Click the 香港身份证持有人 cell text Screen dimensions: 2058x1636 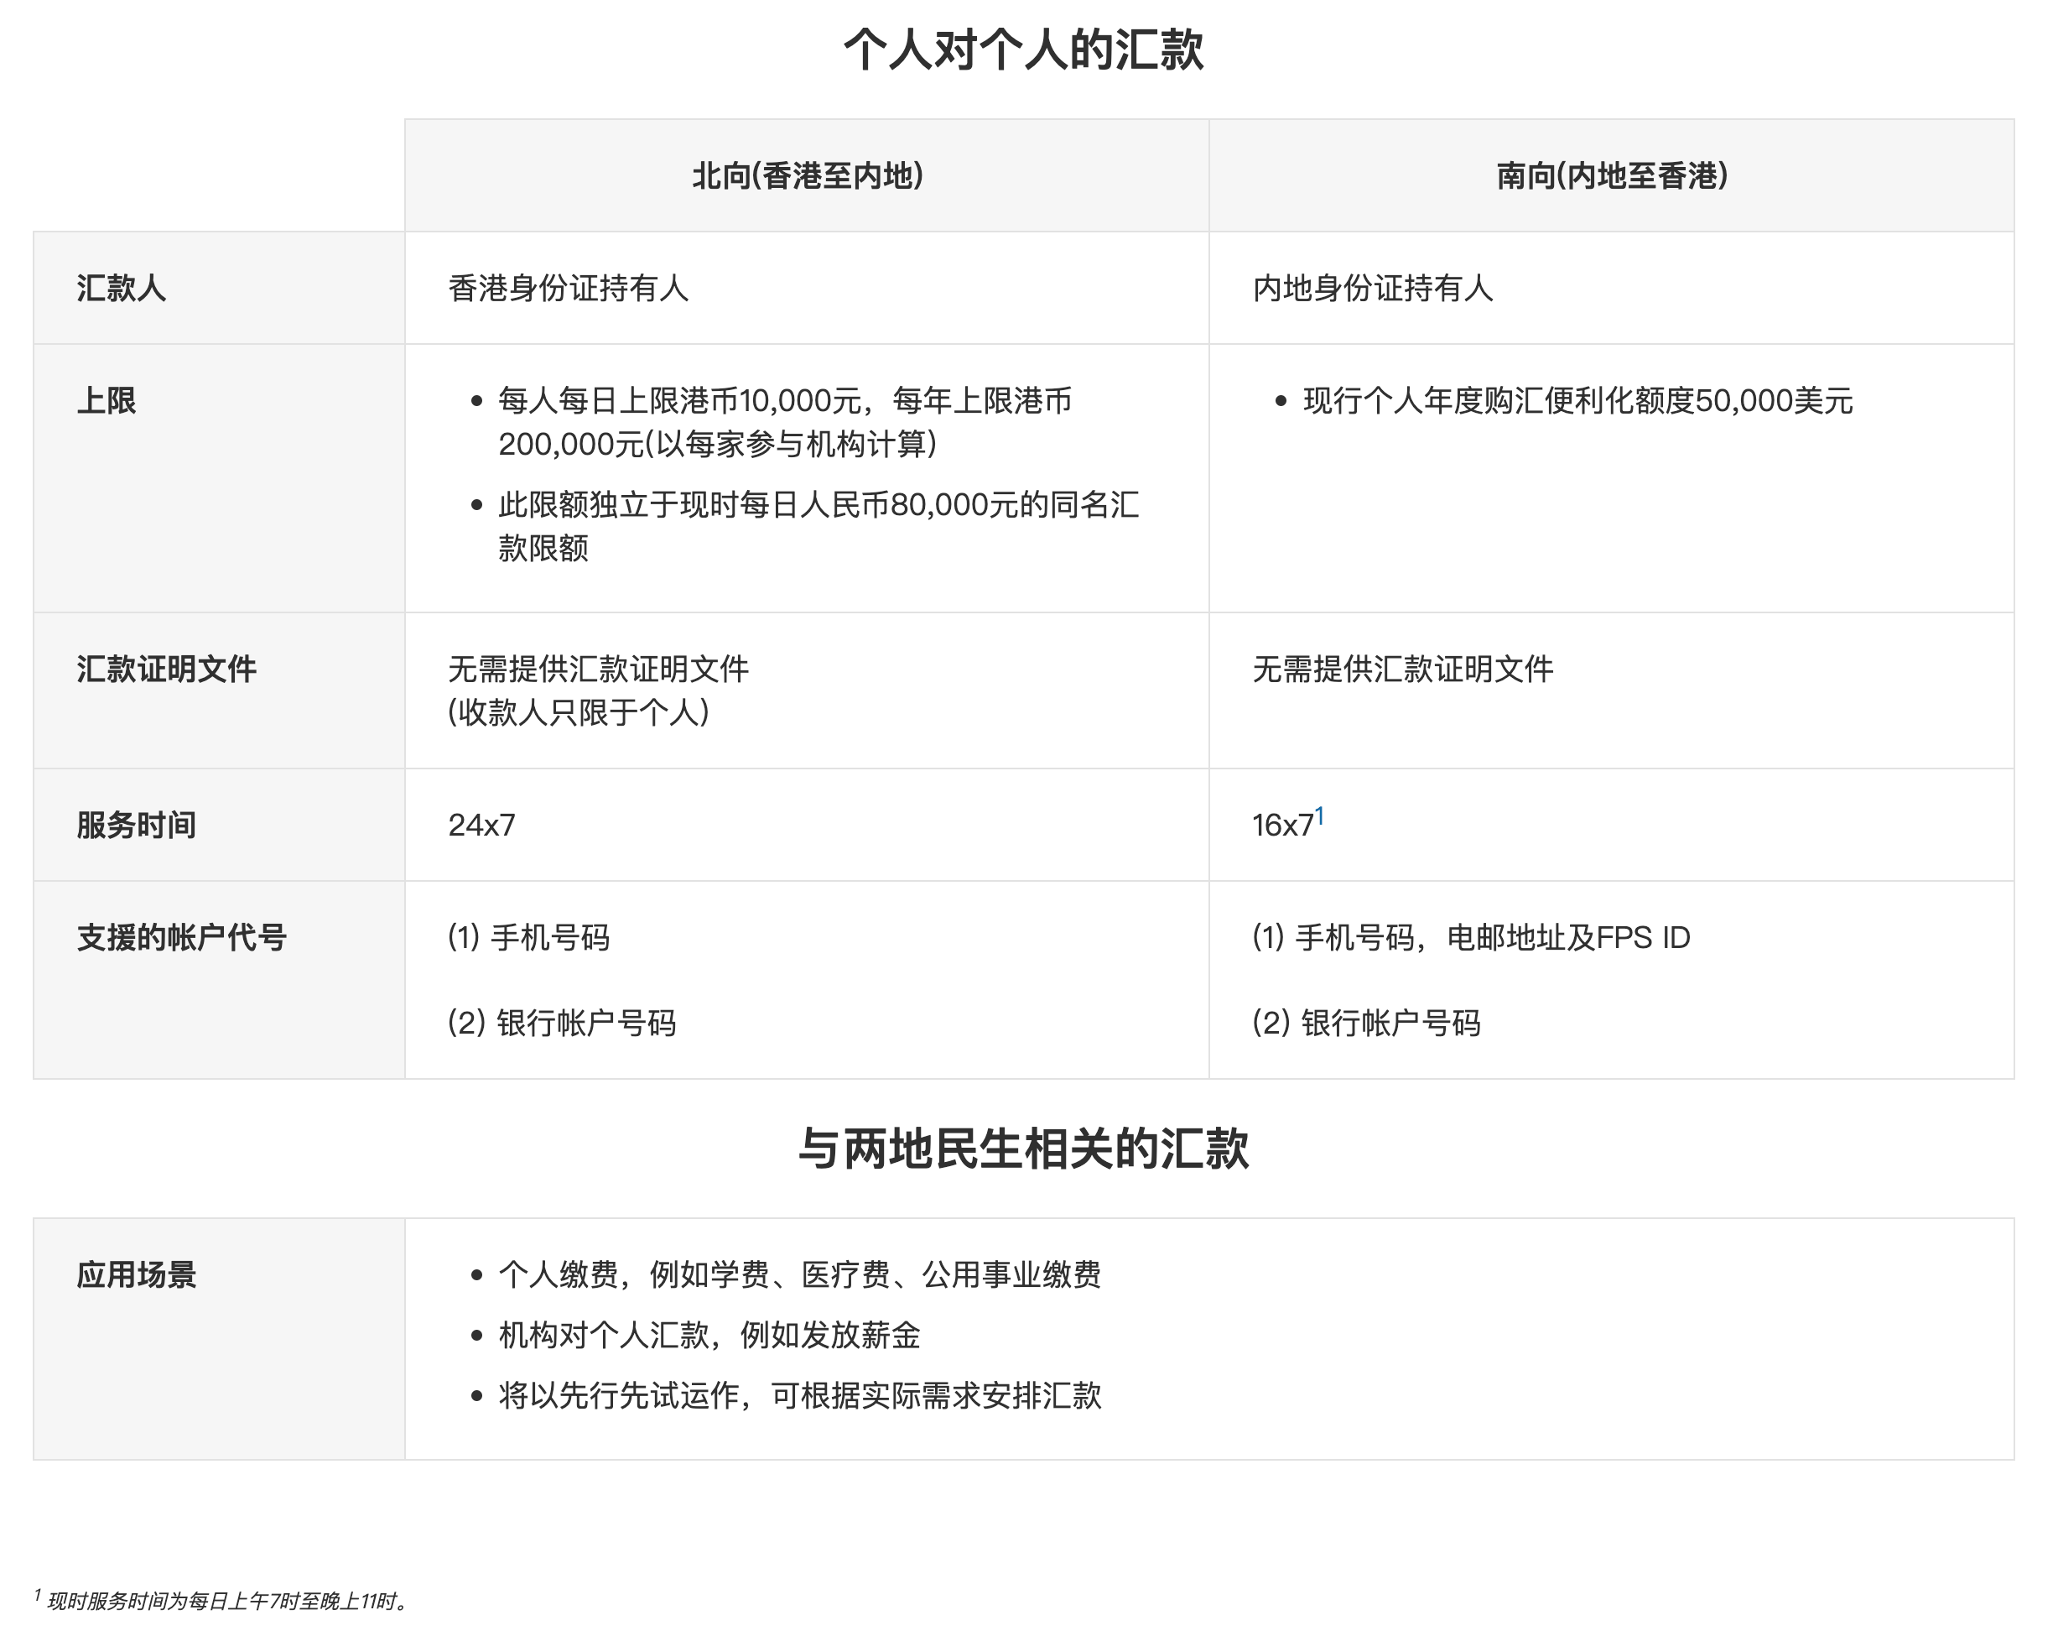(x=568, y=288)
